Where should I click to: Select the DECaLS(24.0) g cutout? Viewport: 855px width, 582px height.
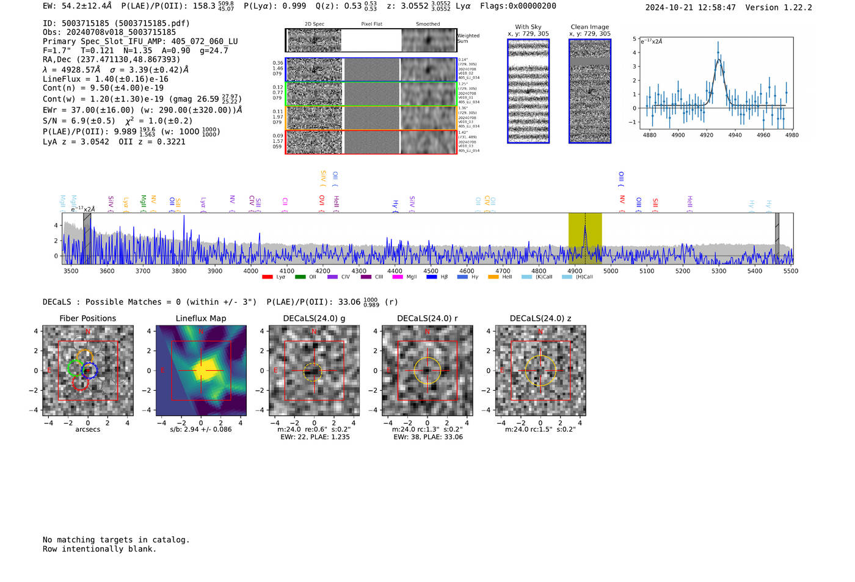click(x=315, y=371)
